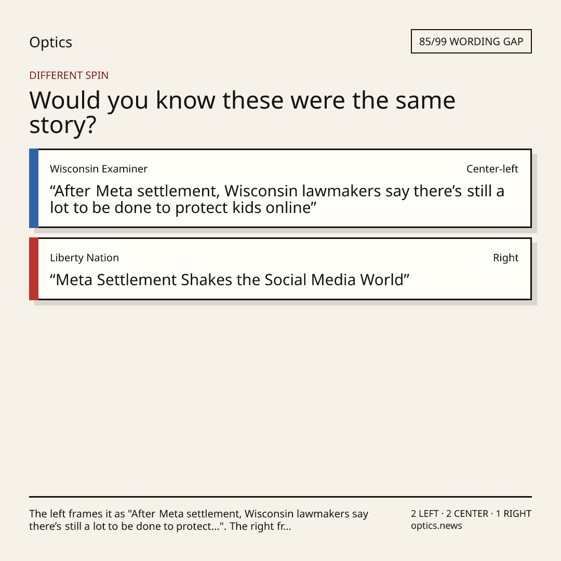Select the DIFFERENT SPIN label
Screen dimensions: 561x561
tap(69, 75)
